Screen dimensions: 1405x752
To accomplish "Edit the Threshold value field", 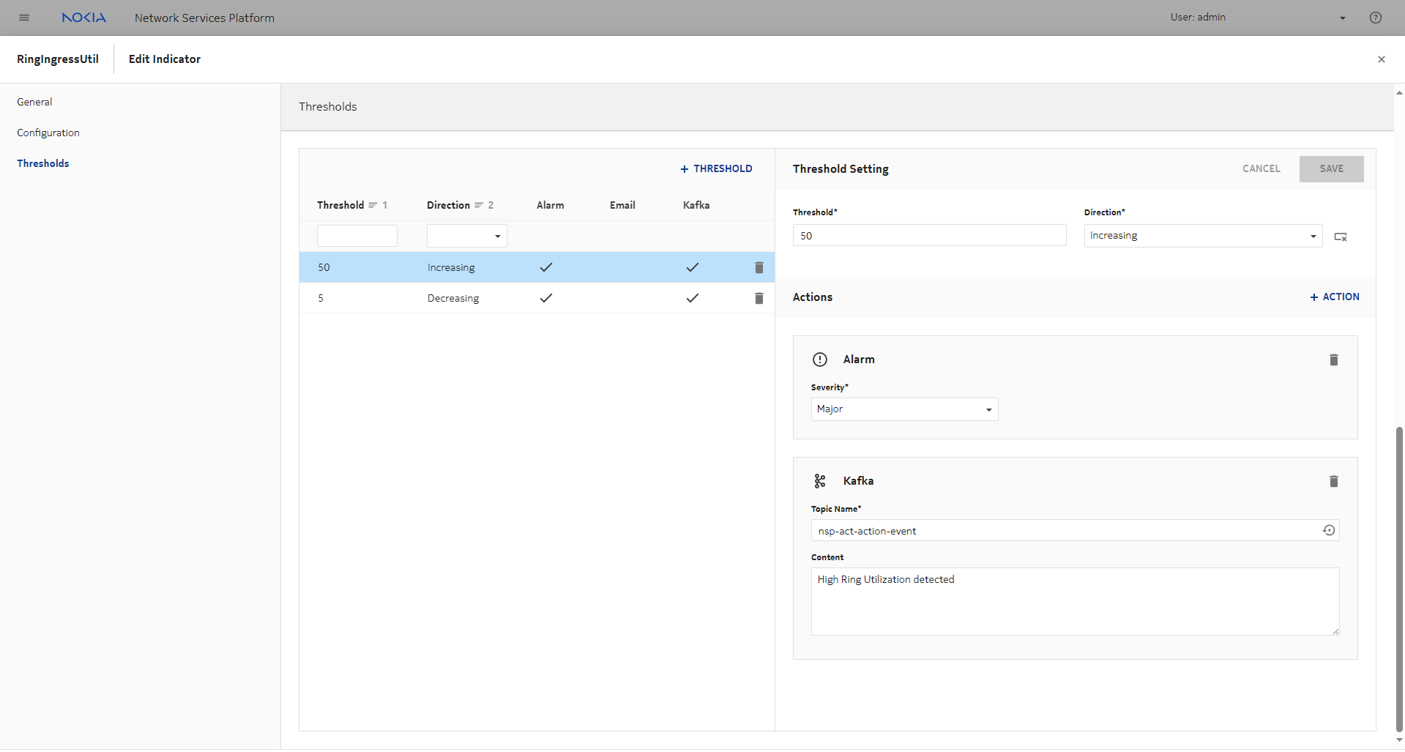I will (x=930, y=236).
